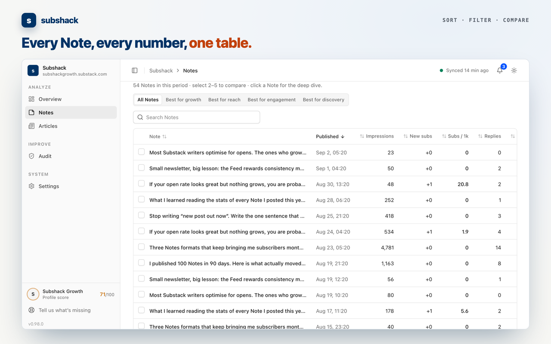
Task: Go to Overview in the sidebar
Action: click(71, 99)
